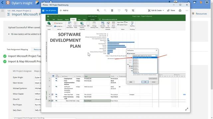Rotate the photo using the rotate icon

point(126,10)
